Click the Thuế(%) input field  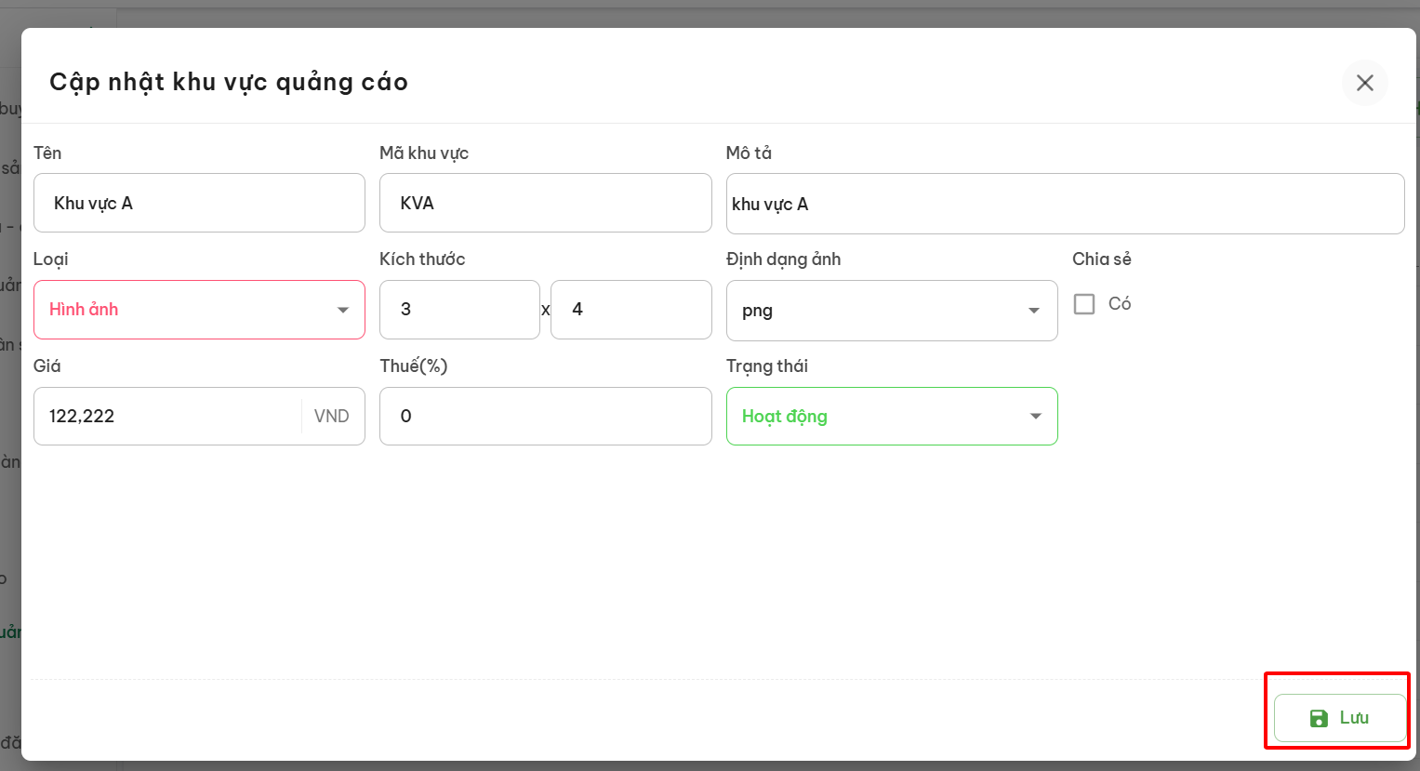545,416
